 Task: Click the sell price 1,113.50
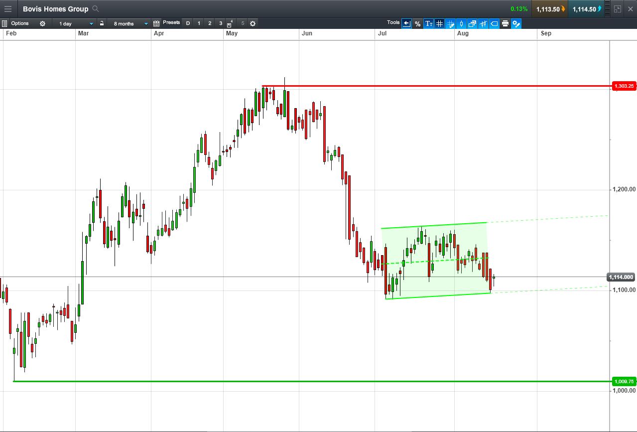(550, 9)
